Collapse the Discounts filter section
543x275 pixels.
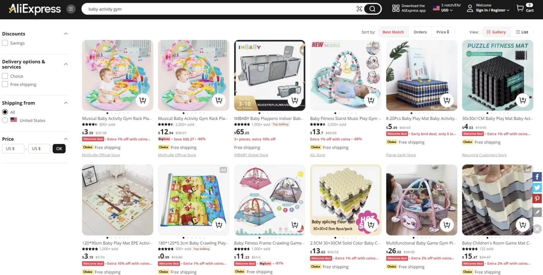click(66, 34)
